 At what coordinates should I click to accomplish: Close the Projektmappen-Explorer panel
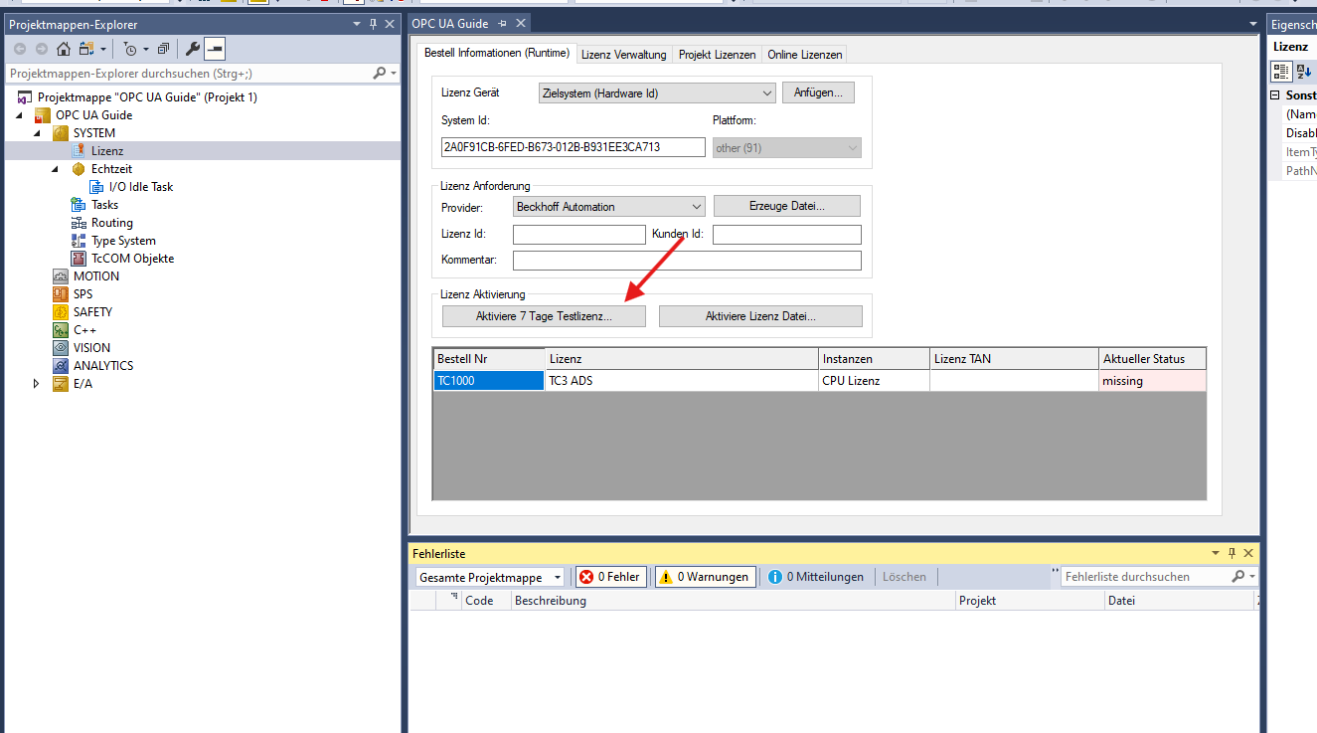(390, 24)
